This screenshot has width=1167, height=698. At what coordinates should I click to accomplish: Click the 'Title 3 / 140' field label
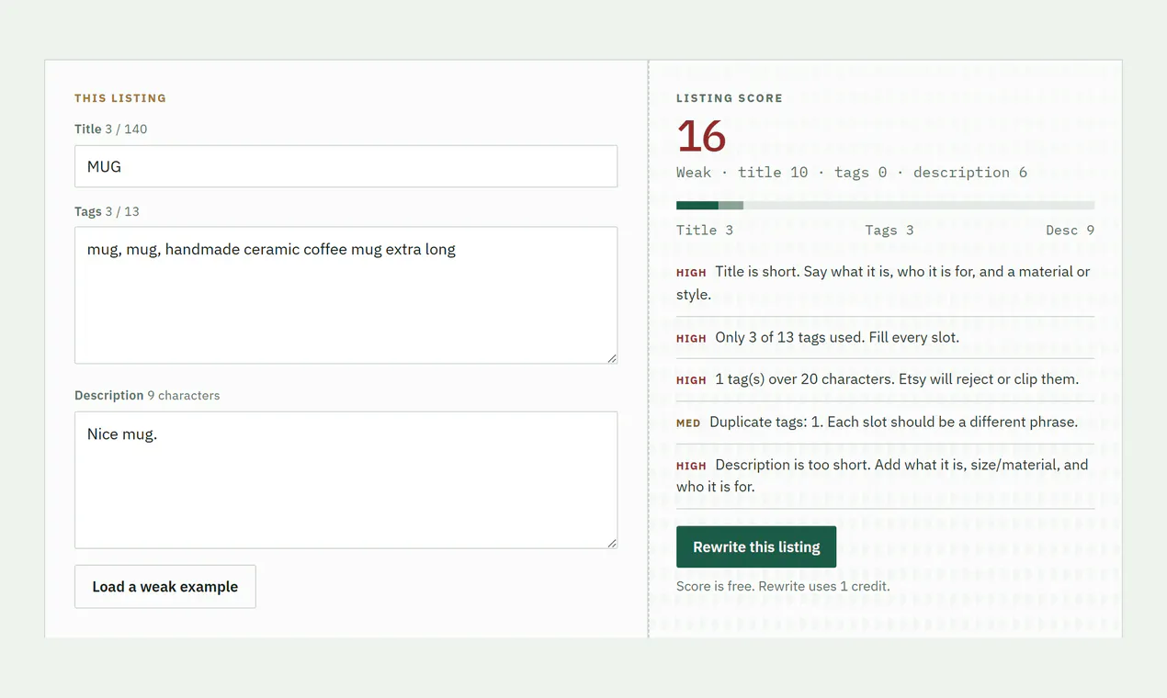111,129
